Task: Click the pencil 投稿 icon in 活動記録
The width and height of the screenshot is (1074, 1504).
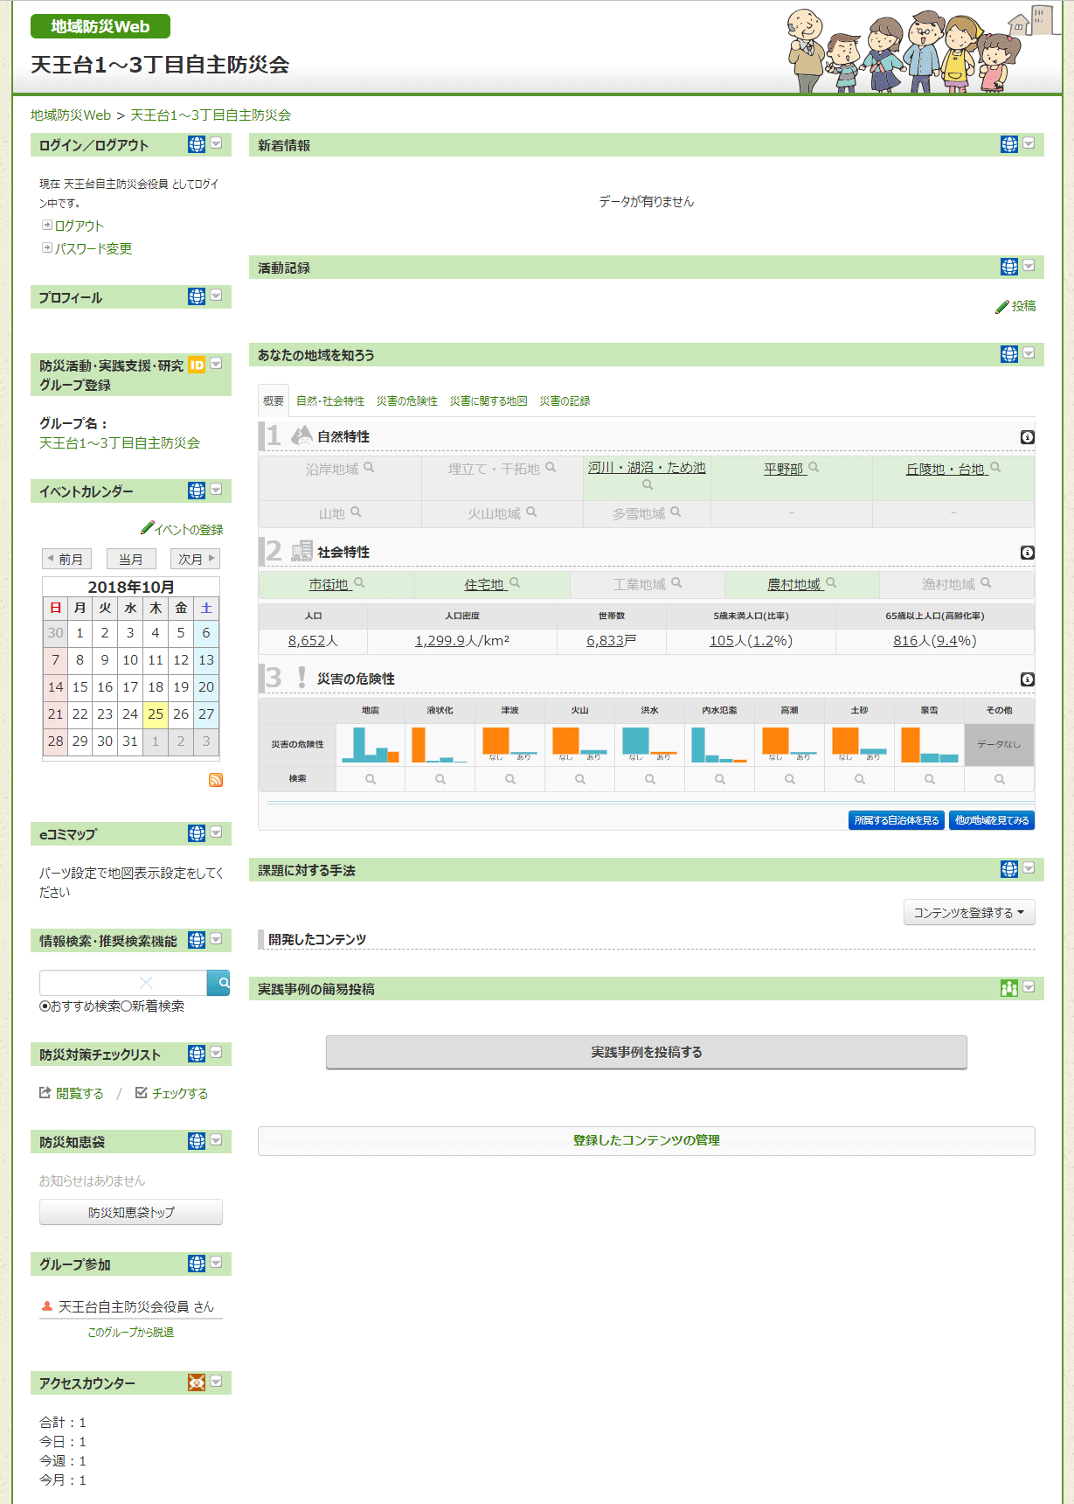Action: [x=1002, y=307]
